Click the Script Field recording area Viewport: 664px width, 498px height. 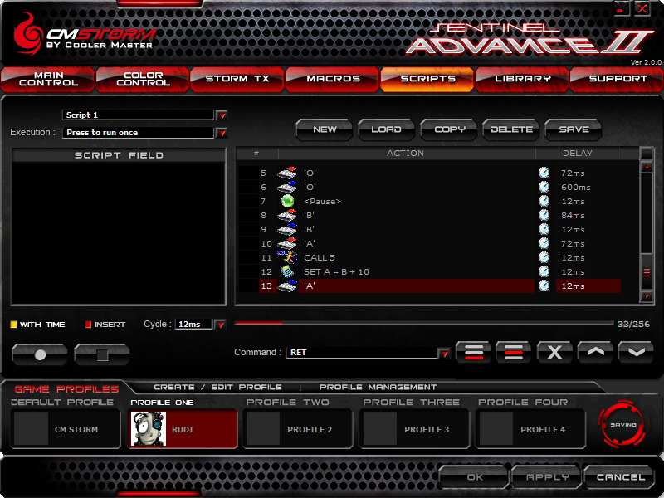(118, 233)
